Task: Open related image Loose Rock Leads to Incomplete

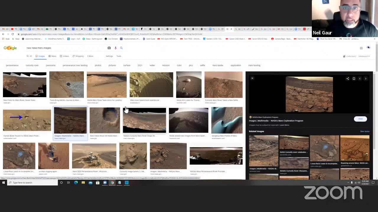Action: click(x=324, y=148)
